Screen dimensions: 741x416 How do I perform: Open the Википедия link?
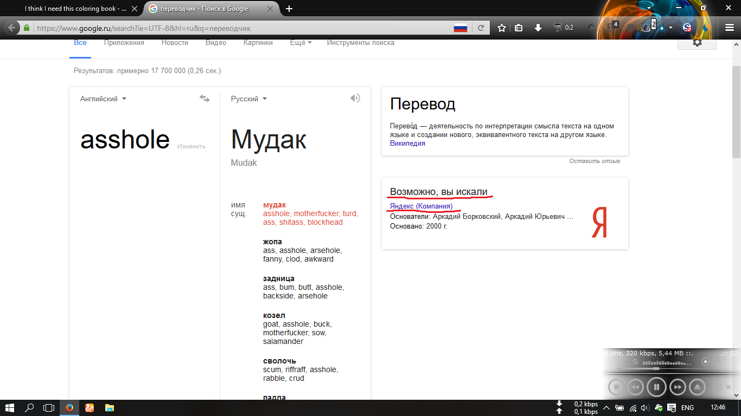tap(407, 144)
